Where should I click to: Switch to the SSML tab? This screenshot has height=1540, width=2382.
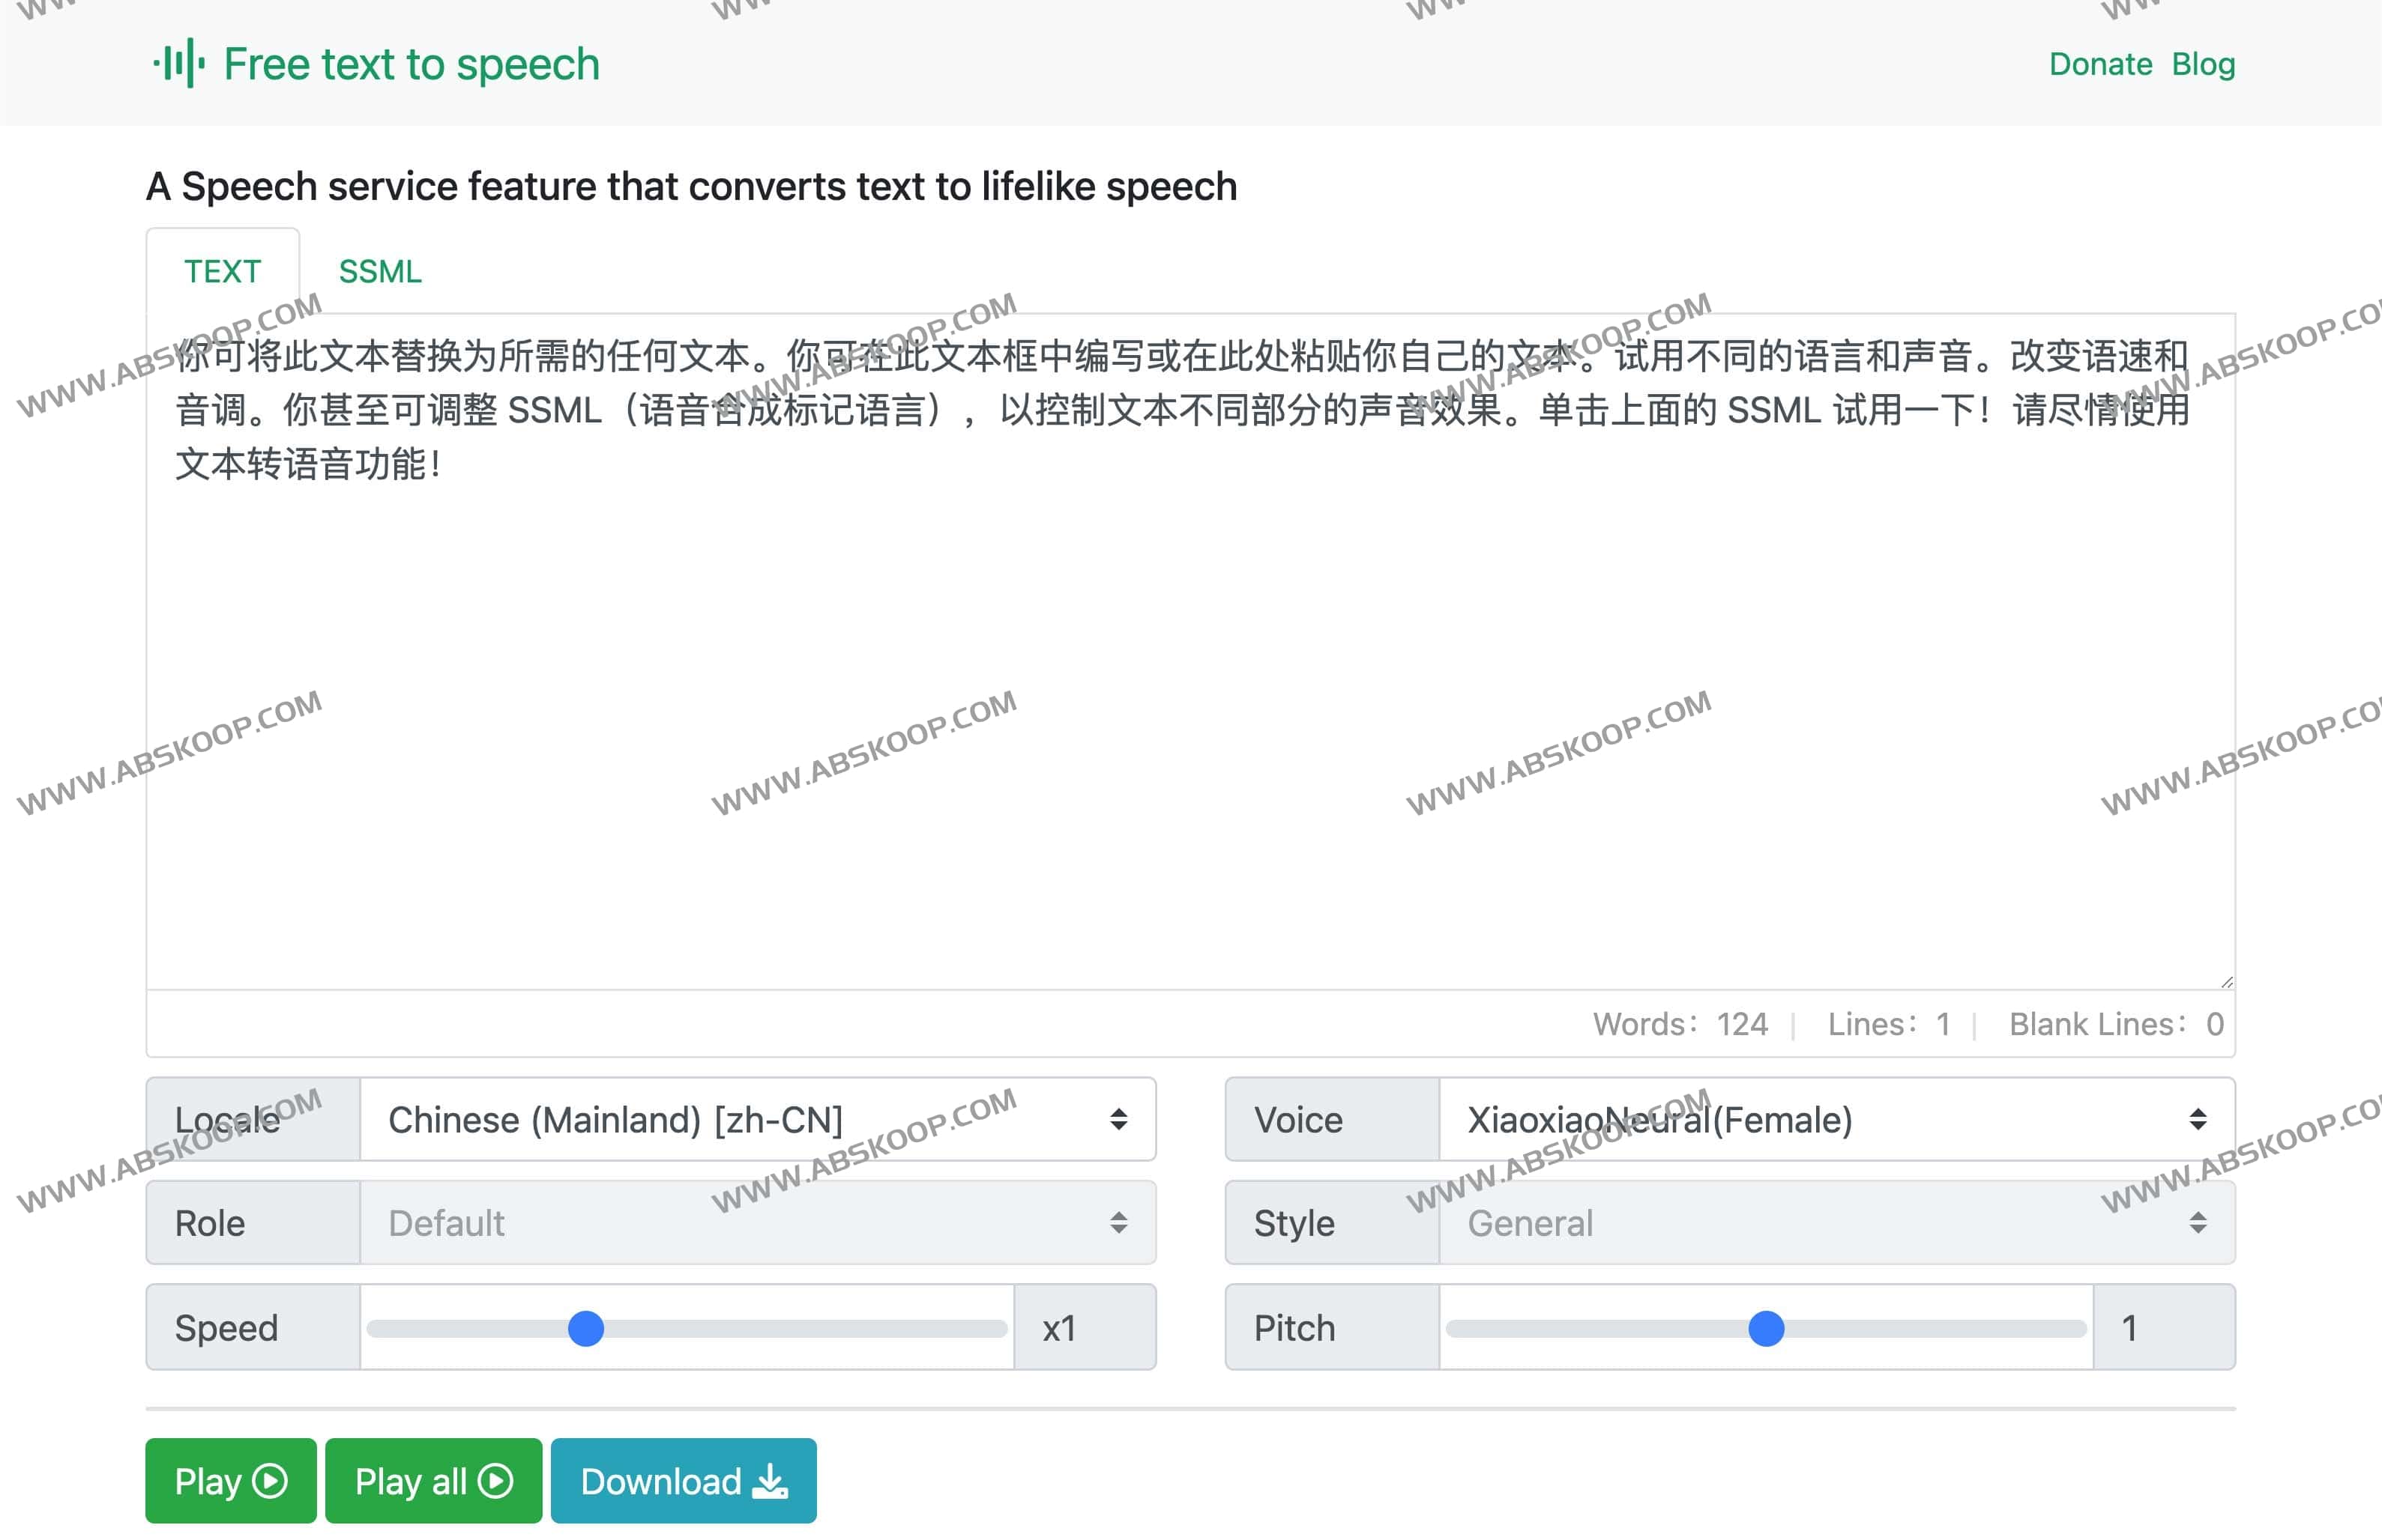pyautogui.click(x=380, y=271)
